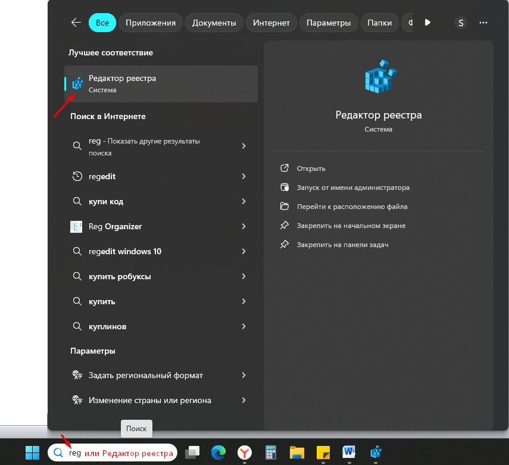Select the купить suggestion text

pyautogui.click(x=102, y=302)
